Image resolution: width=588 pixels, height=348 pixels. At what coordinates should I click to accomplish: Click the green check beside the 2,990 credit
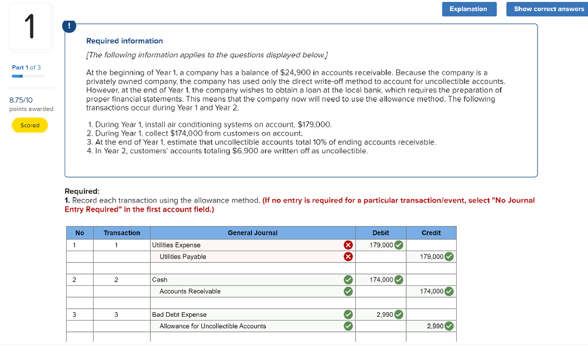click(449, 326)
